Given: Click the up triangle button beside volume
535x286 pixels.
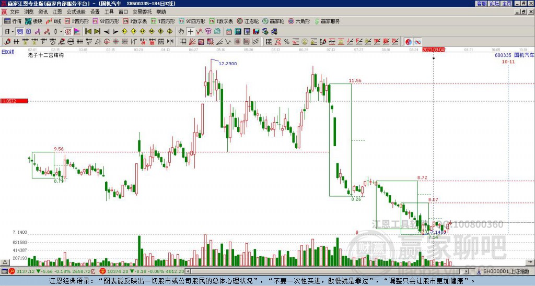Looking at the screenshot, I should [x=5, y=262].
